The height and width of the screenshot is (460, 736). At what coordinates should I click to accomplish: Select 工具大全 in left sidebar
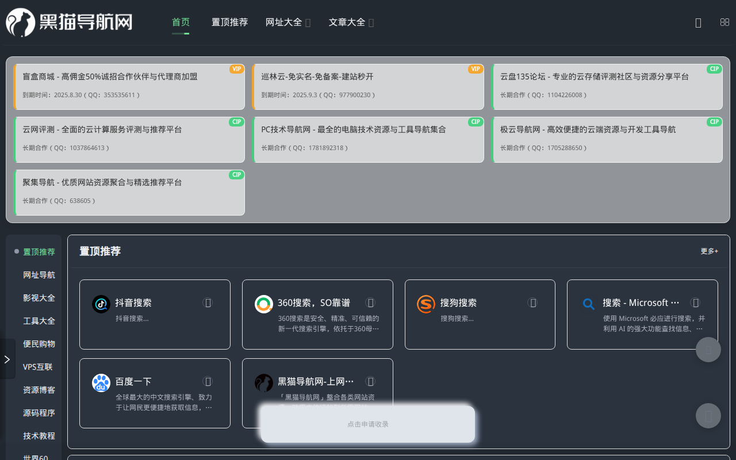tap(39, 321)
